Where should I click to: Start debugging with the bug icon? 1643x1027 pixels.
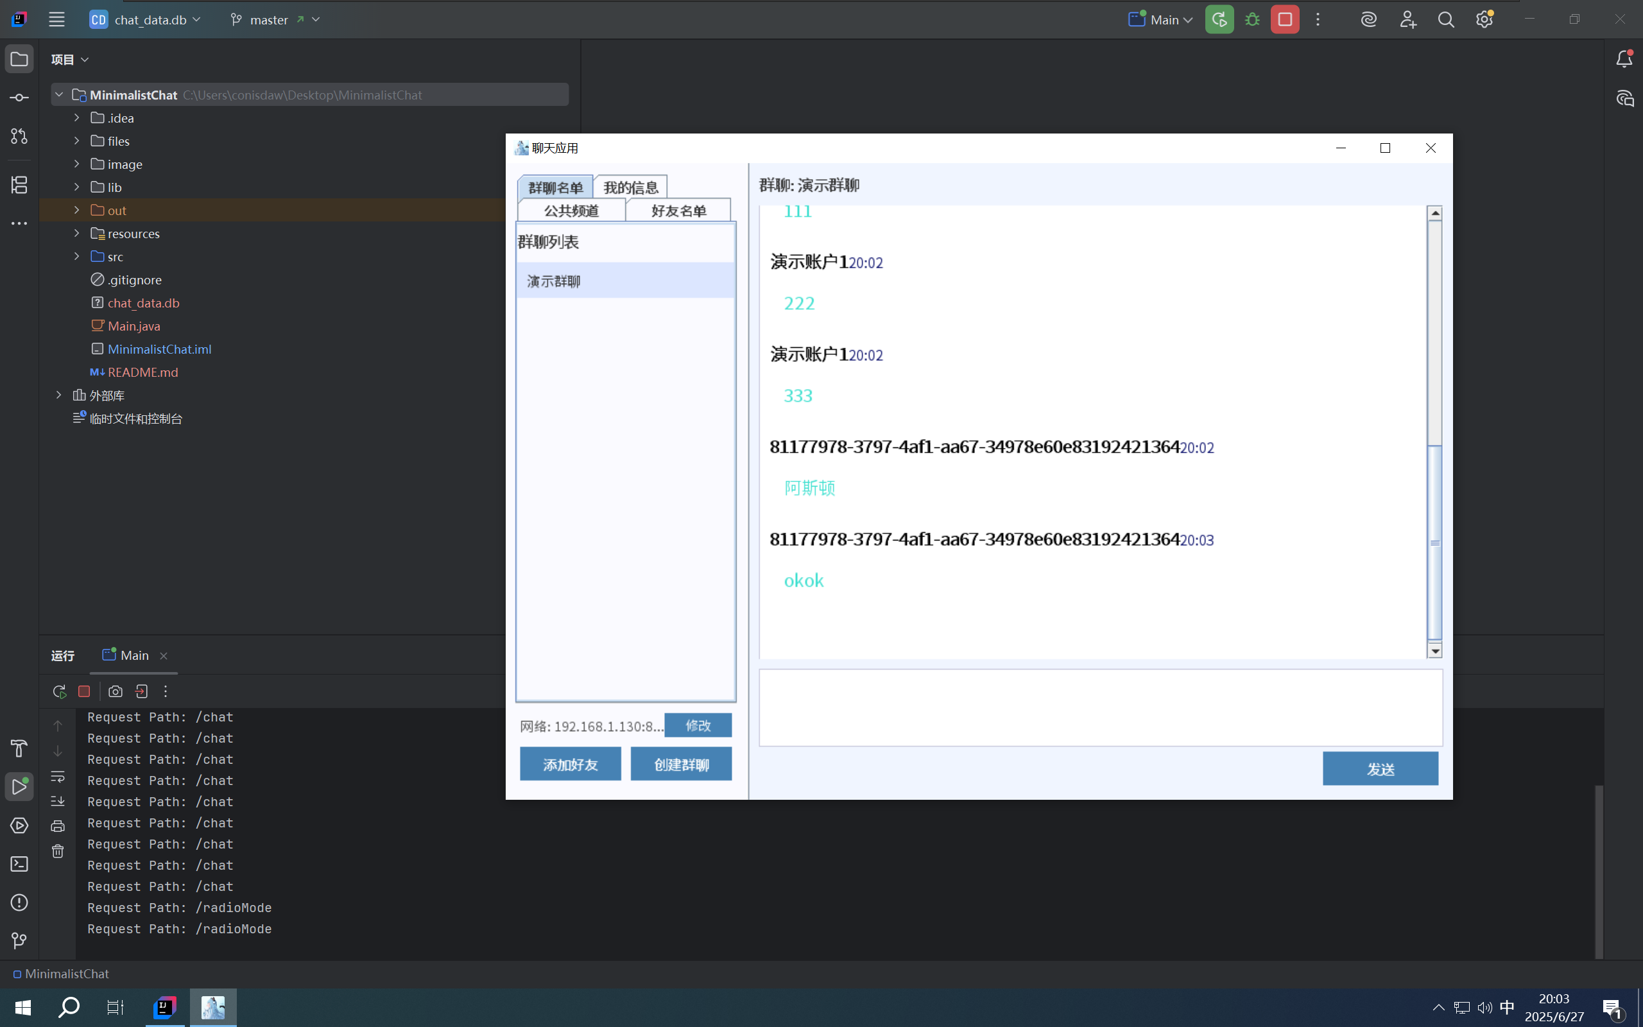pyautogui.click(x=1253, y=20)
